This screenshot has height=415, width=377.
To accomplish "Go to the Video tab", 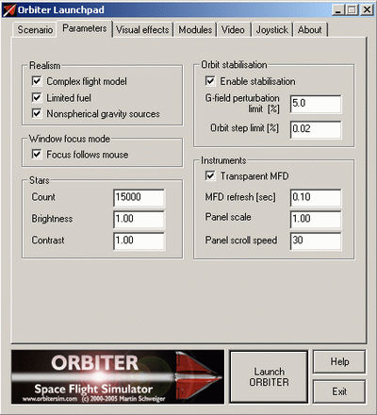I will 233,30.
